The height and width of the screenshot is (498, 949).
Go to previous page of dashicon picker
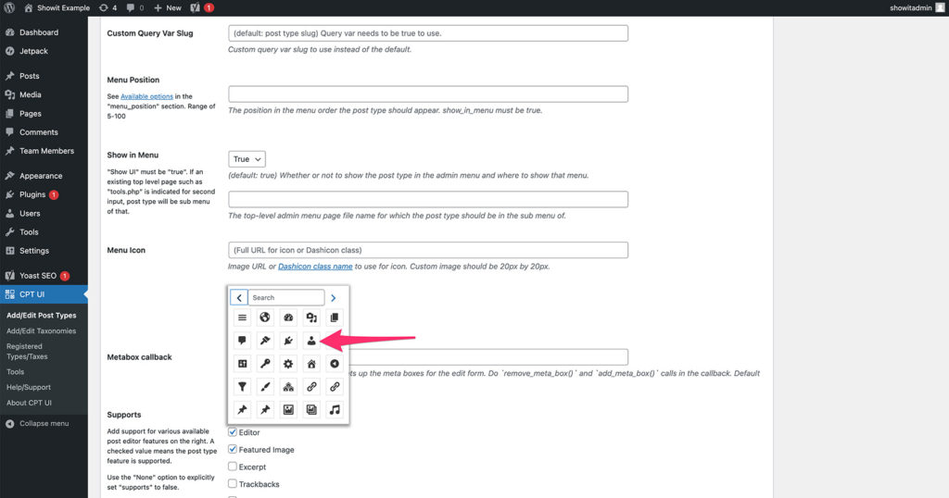(x=239, y=298)
